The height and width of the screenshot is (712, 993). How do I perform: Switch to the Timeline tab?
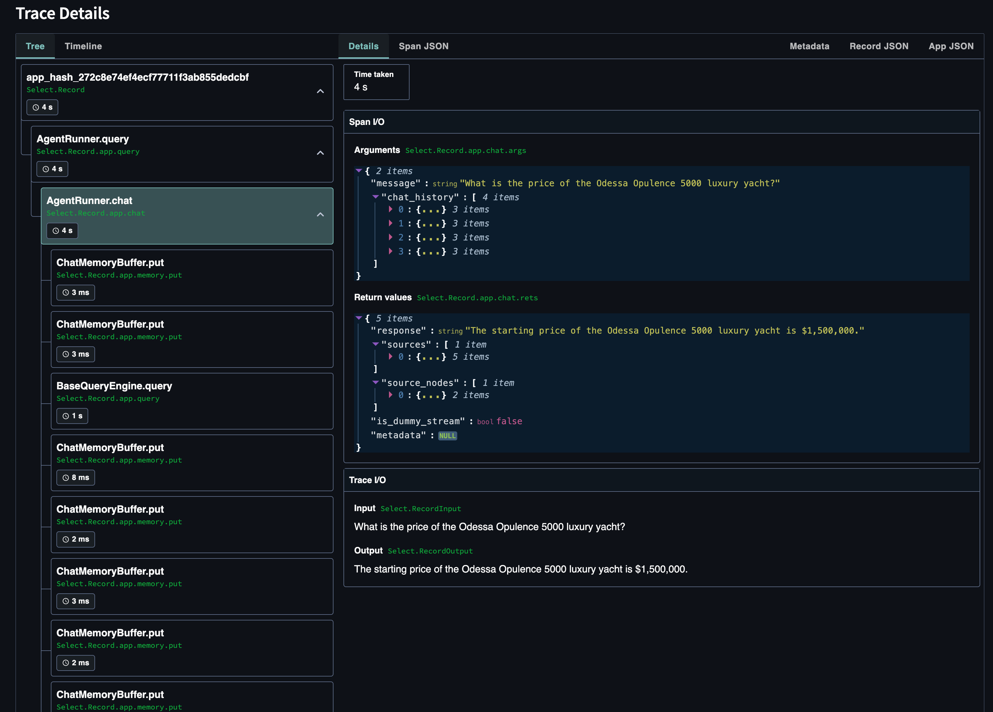[83, 46]
